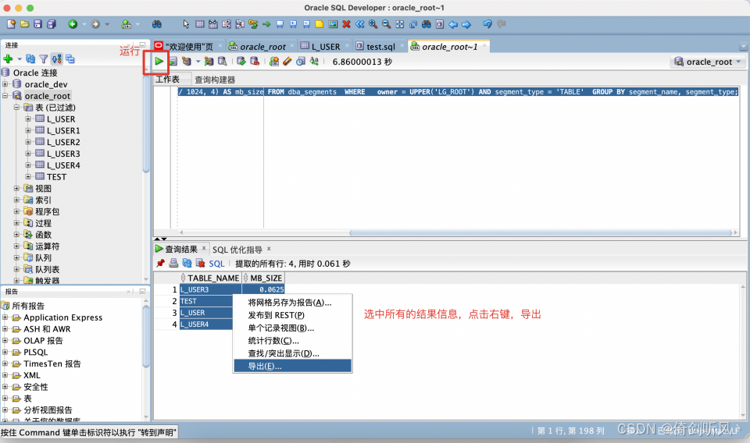The image size is (750, 443).
Task: Click zoom out magnifier icon in main toolbar
Action: point(386,24)
